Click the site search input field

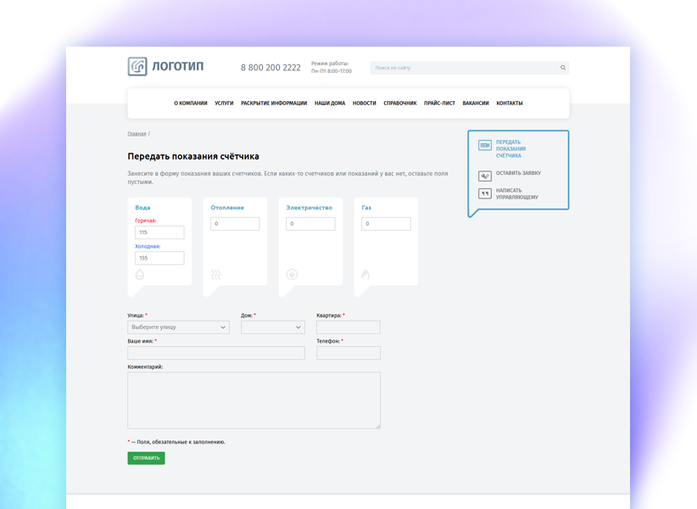point(464,68)
